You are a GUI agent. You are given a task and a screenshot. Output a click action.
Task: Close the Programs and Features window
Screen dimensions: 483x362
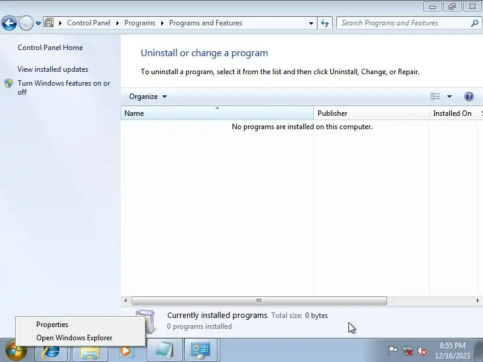(x=472, y=7)
